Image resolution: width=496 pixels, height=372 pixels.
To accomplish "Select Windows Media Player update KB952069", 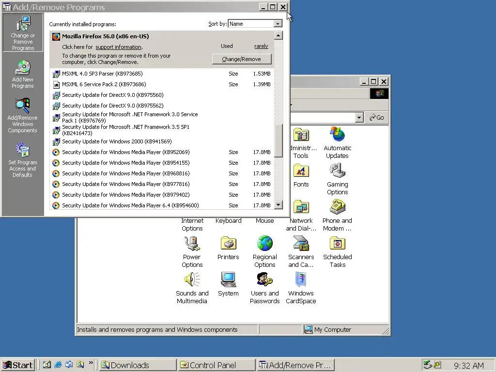I will click(162, 152).
